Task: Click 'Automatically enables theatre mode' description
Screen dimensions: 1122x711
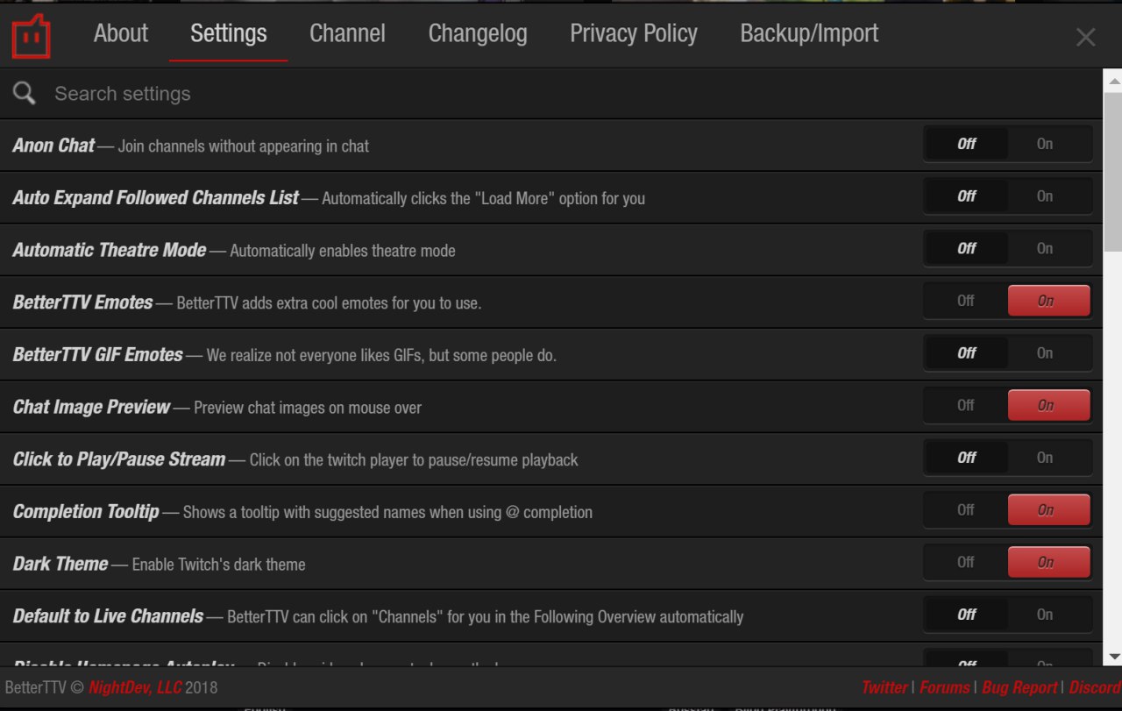Action: click(343, 251)
